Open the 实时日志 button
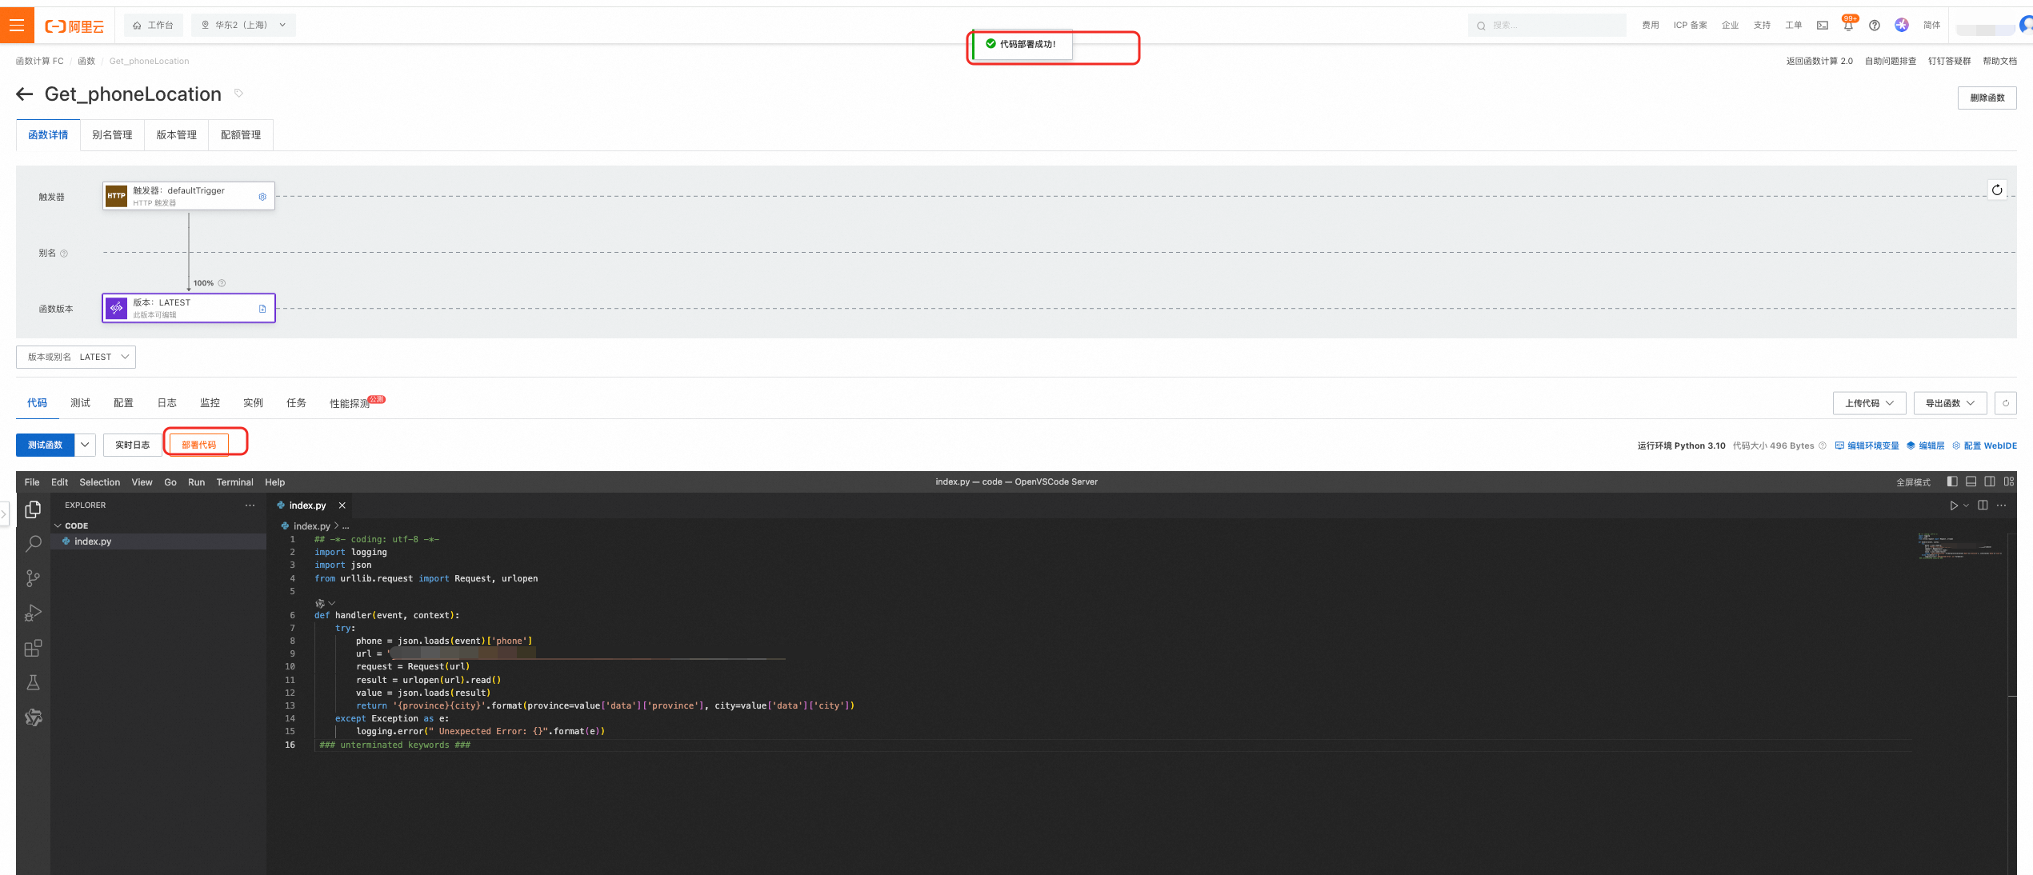2033x875 pixels. click(132, 445)
